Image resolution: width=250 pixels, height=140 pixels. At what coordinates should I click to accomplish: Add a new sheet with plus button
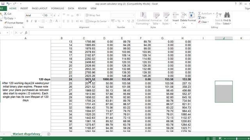(x=48, y=134)
